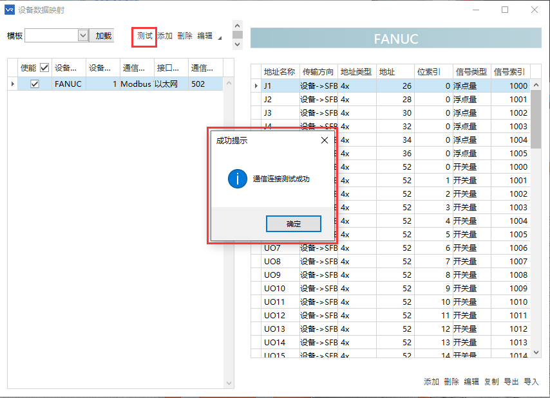Click the row selector arrow of FANUC row
Viewport: 550px width, 398px height.
click(x=13, y=84)
